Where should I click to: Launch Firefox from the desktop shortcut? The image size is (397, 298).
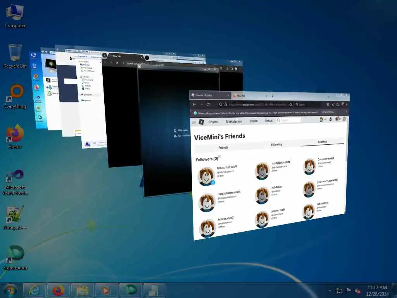point(15,137)
